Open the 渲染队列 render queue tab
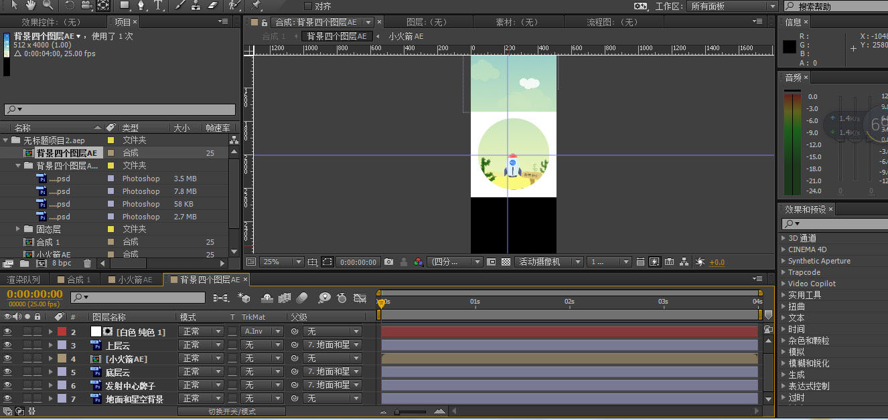 click(24, 280)
